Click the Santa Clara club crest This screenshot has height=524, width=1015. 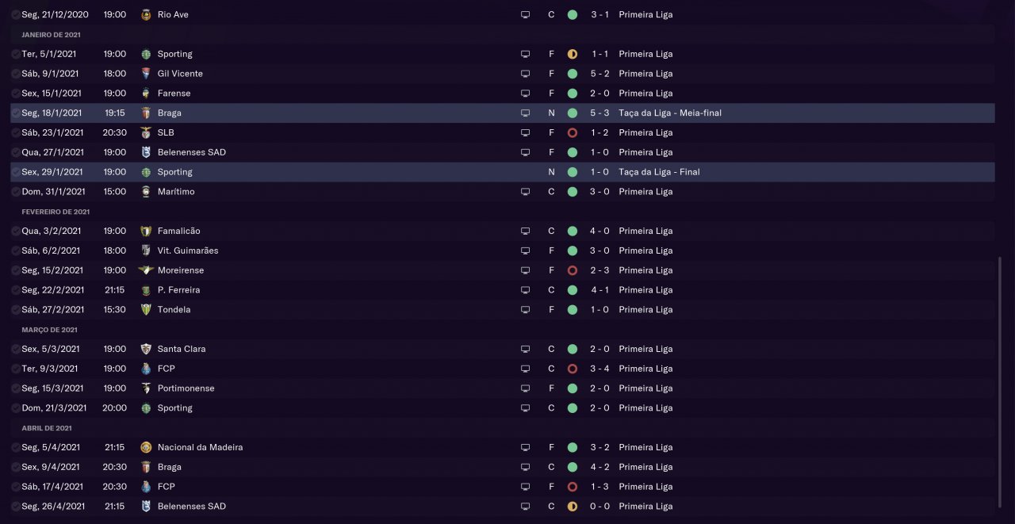[x=145, y=349]
